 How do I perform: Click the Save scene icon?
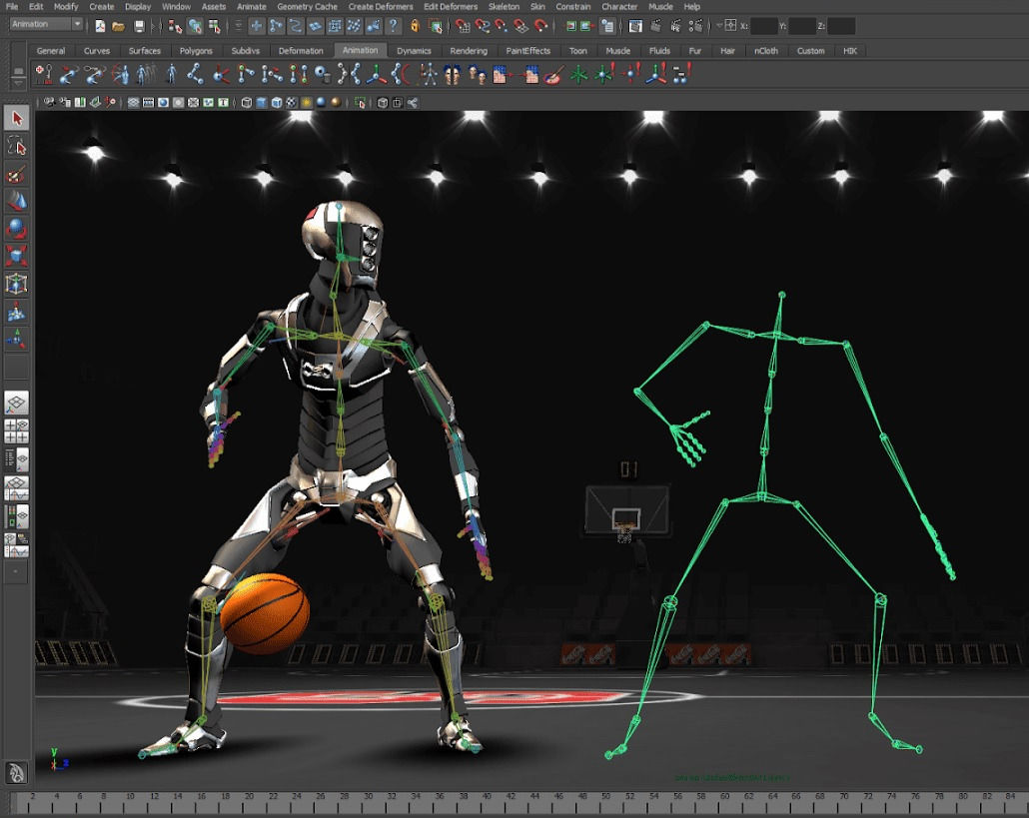coord(139,25)
